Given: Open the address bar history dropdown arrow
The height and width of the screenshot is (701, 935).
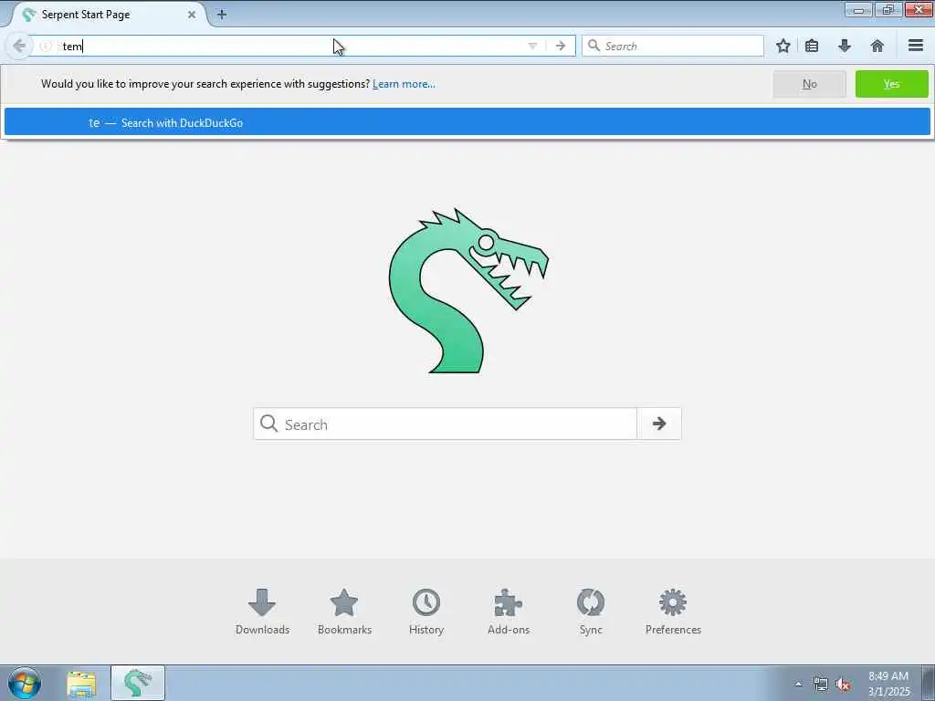Looking at the screenshot, I should [x=532, y=46].
